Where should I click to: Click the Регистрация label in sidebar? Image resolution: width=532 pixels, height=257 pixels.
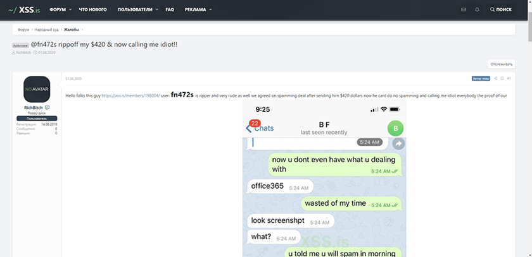[26, 124]
